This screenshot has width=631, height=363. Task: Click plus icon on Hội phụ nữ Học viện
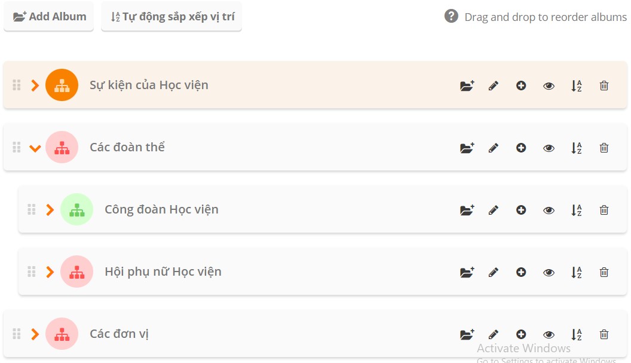tap(521, 273)
